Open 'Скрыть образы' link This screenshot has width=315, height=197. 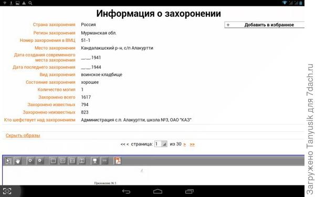(23, 136)
